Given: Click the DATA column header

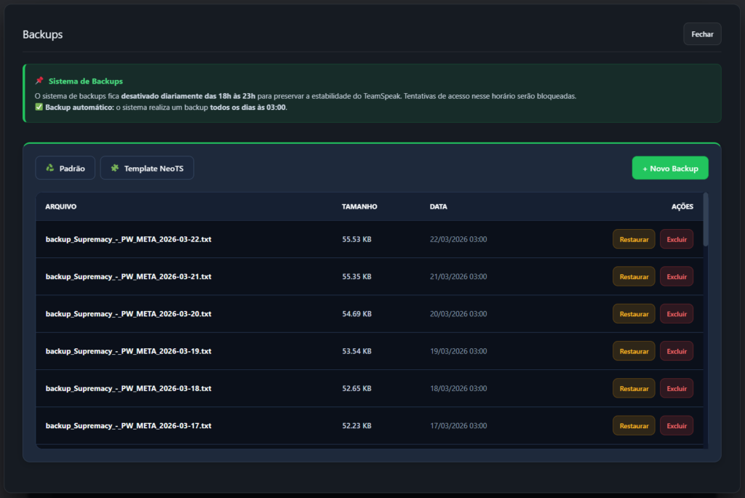Looking at the screenshot, I should pyautogui.click(x=438, y=206).
